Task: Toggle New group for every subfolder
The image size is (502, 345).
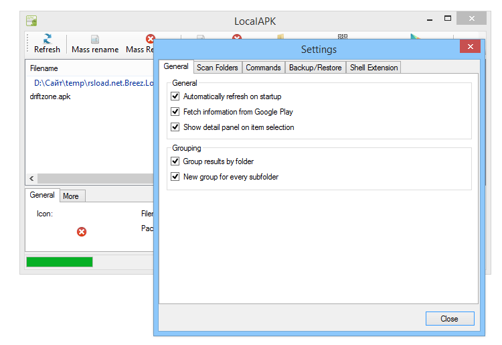Action: [175, 176]
